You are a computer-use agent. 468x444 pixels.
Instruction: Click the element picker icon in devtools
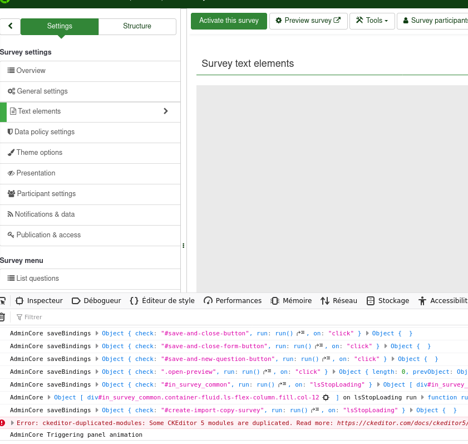(x=3, y=301)
